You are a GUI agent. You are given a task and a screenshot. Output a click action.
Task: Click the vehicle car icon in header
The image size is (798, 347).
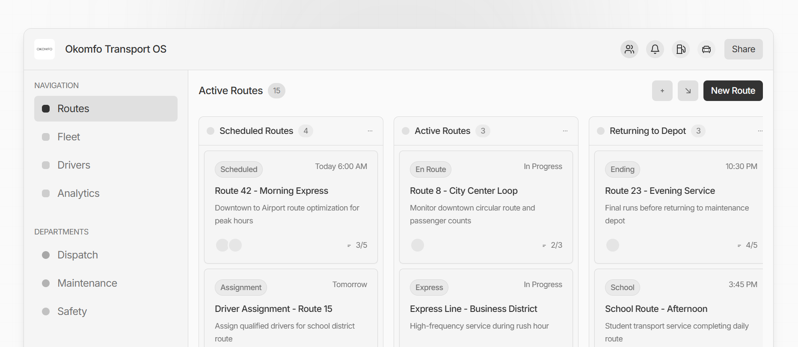(x=706, y=49)
